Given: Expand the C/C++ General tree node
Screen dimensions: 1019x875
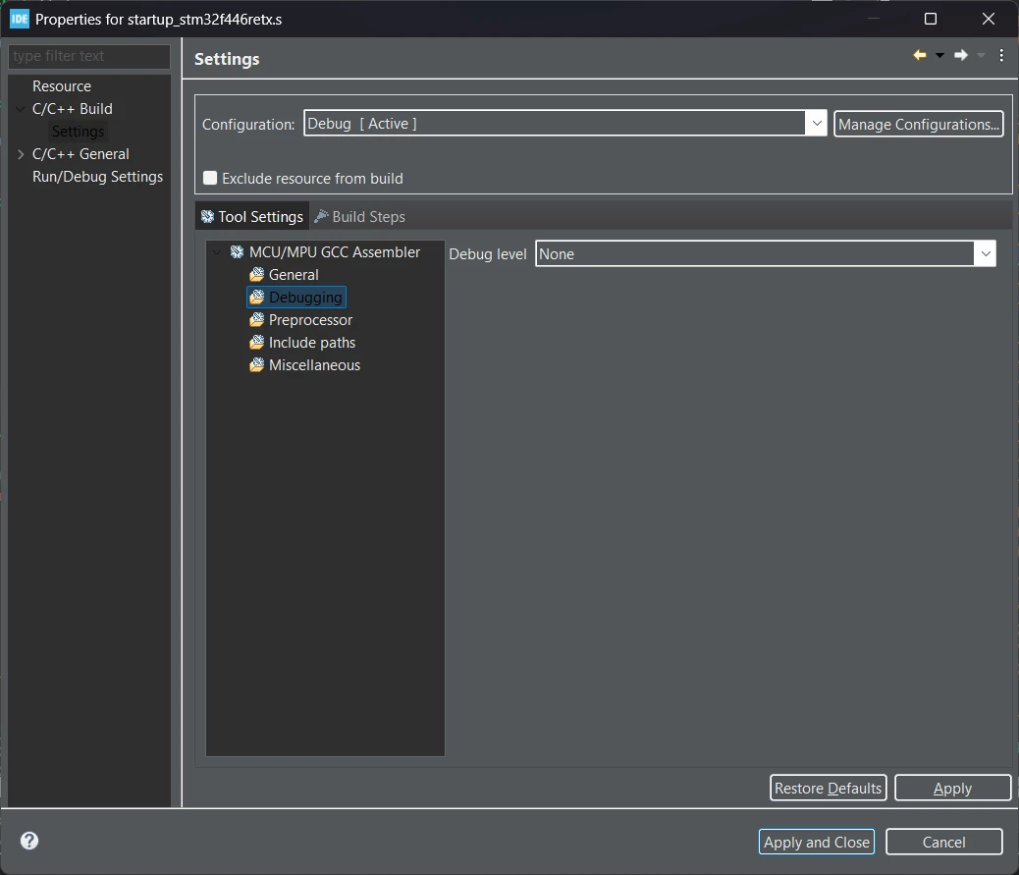Looking at the screenshot, I should (21, 154).
